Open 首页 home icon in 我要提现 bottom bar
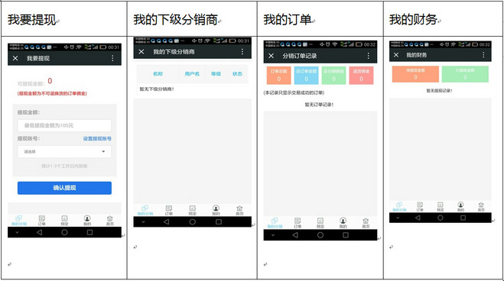This screenshot has width=504, height=281. [110, 221]
